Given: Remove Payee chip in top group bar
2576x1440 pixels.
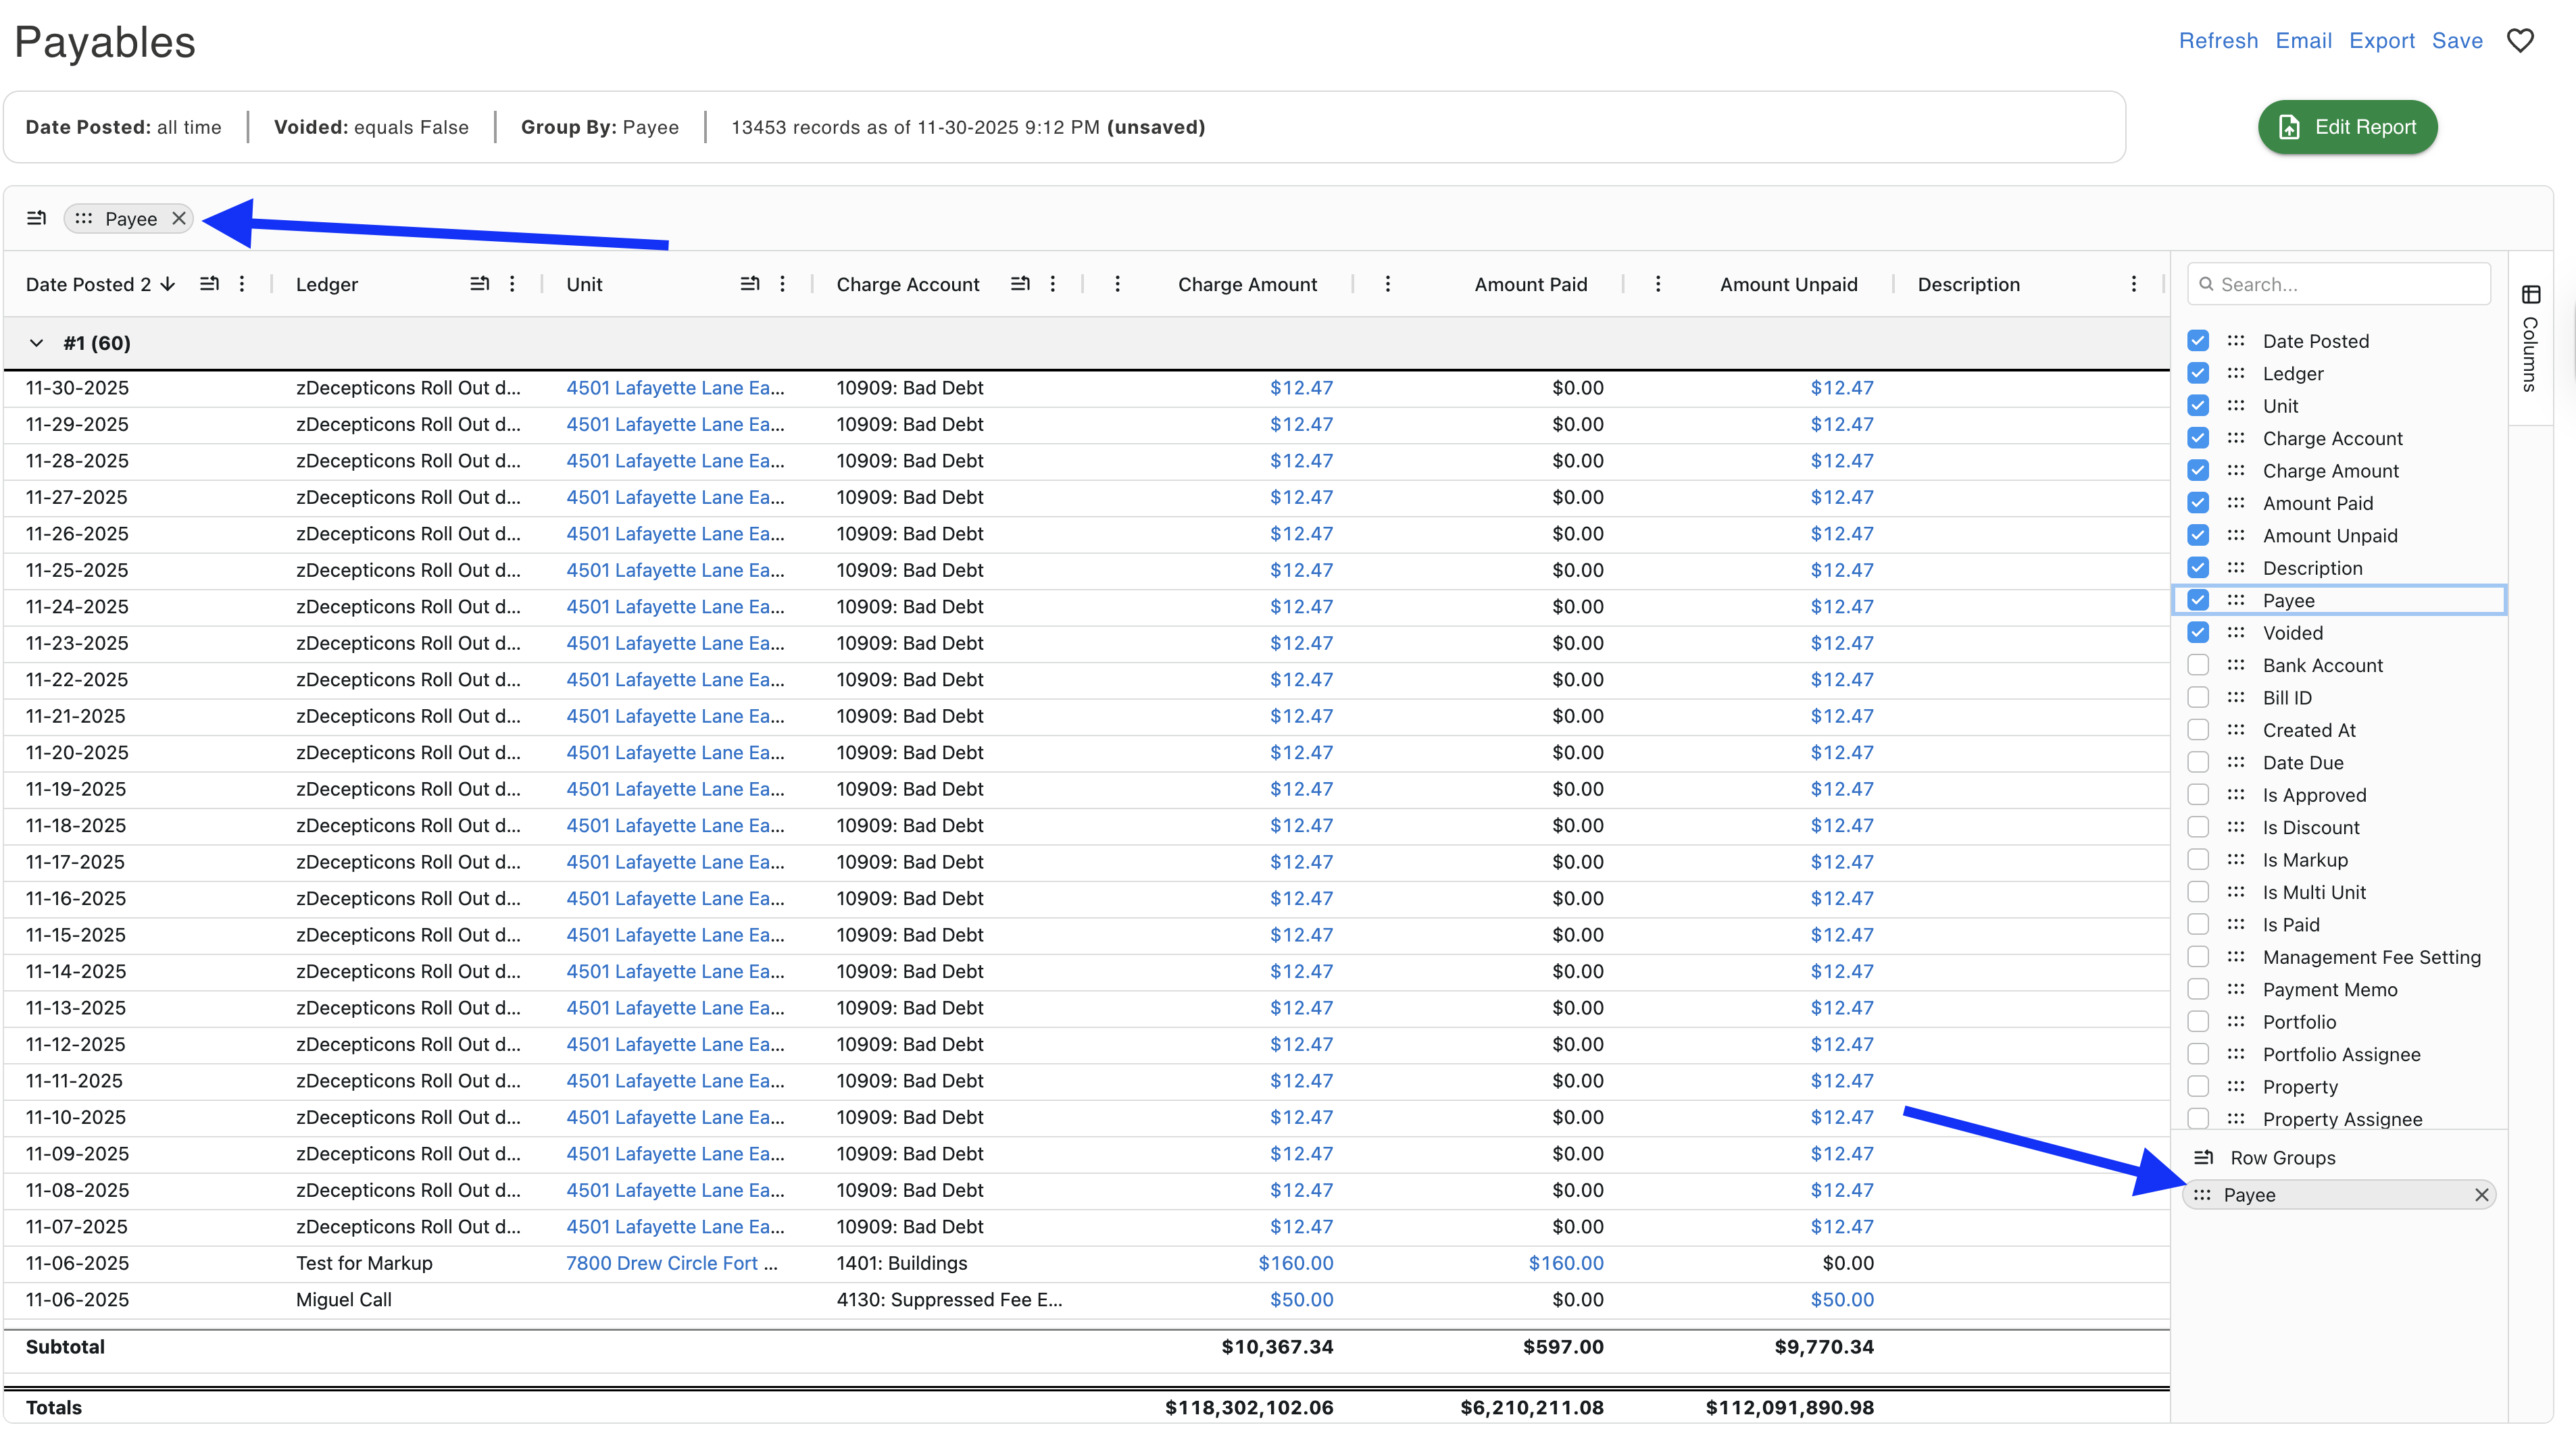Looking at the screenshot, I should pyautogui.click(x=179, y=219).
